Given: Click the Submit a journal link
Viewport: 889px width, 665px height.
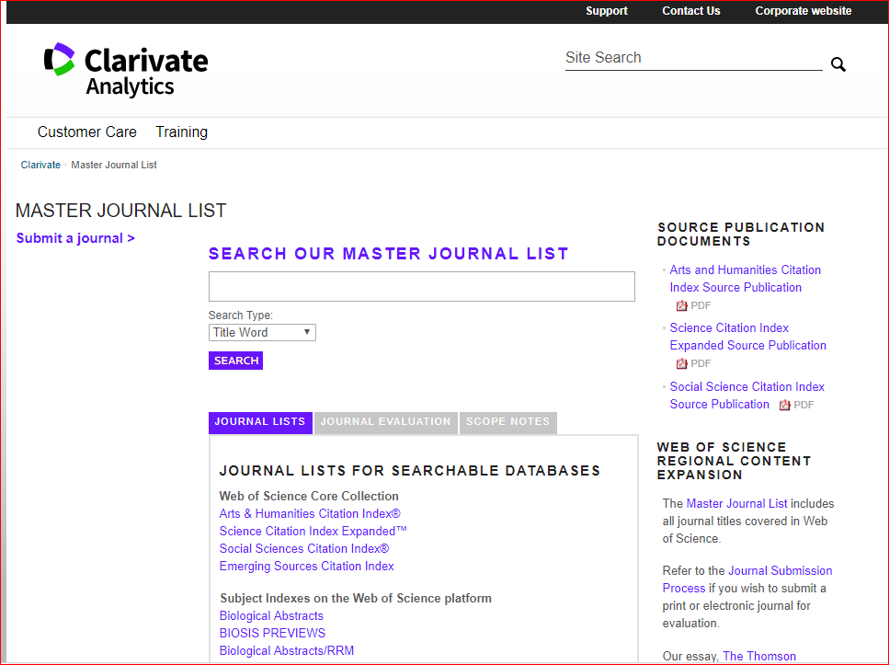Looking at the screenshot, I should [x=75, y=238].
